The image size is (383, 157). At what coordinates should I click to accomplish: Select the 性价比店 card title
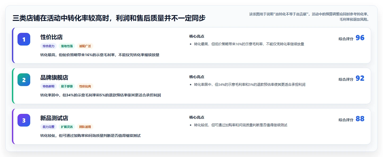51,37
